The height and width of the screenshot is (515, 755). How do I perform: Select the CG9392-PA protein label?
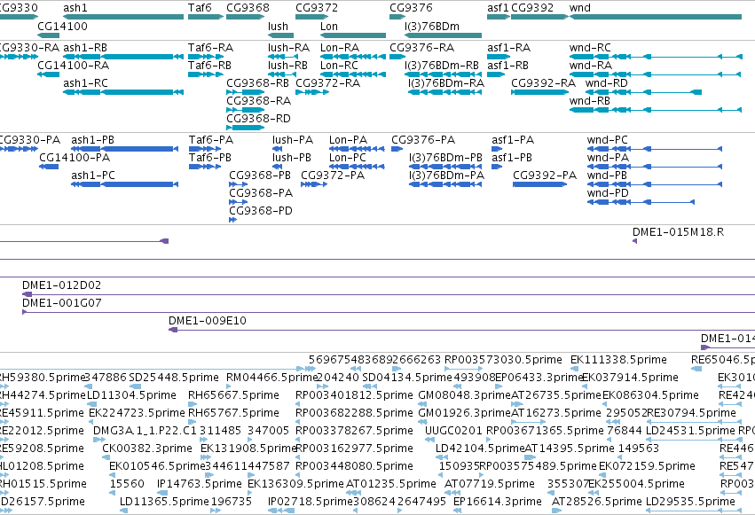[x=545, y=176]
